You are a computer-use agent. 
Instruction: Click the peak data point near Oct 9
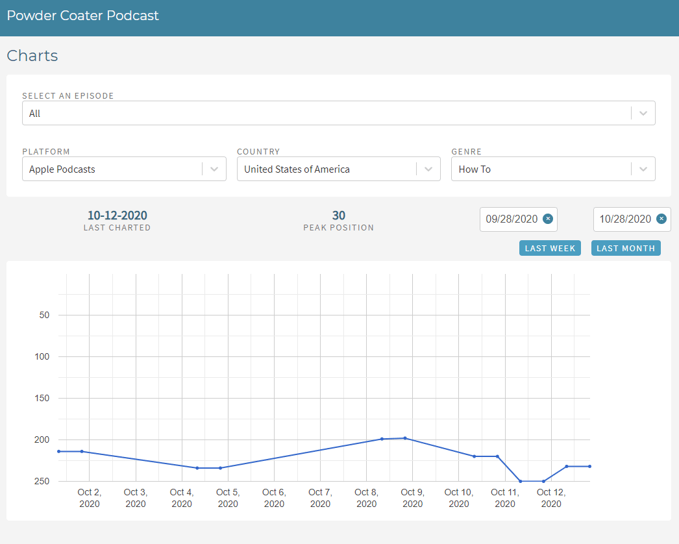click(405, 438)
